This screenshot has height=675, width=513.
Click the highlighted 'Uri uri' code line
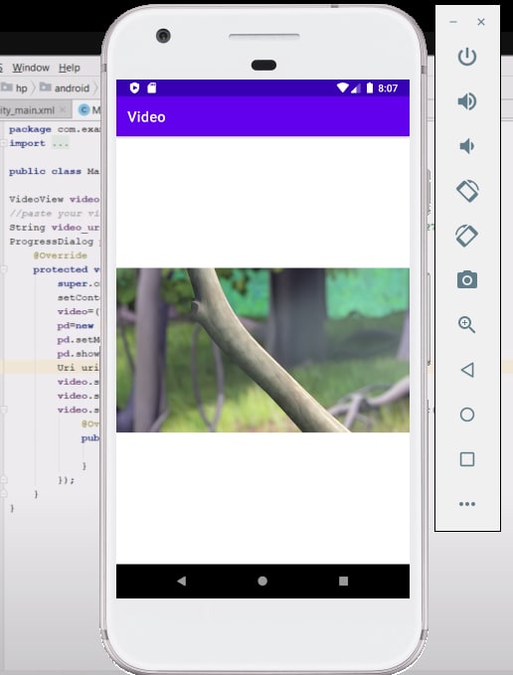pos(78,368)
